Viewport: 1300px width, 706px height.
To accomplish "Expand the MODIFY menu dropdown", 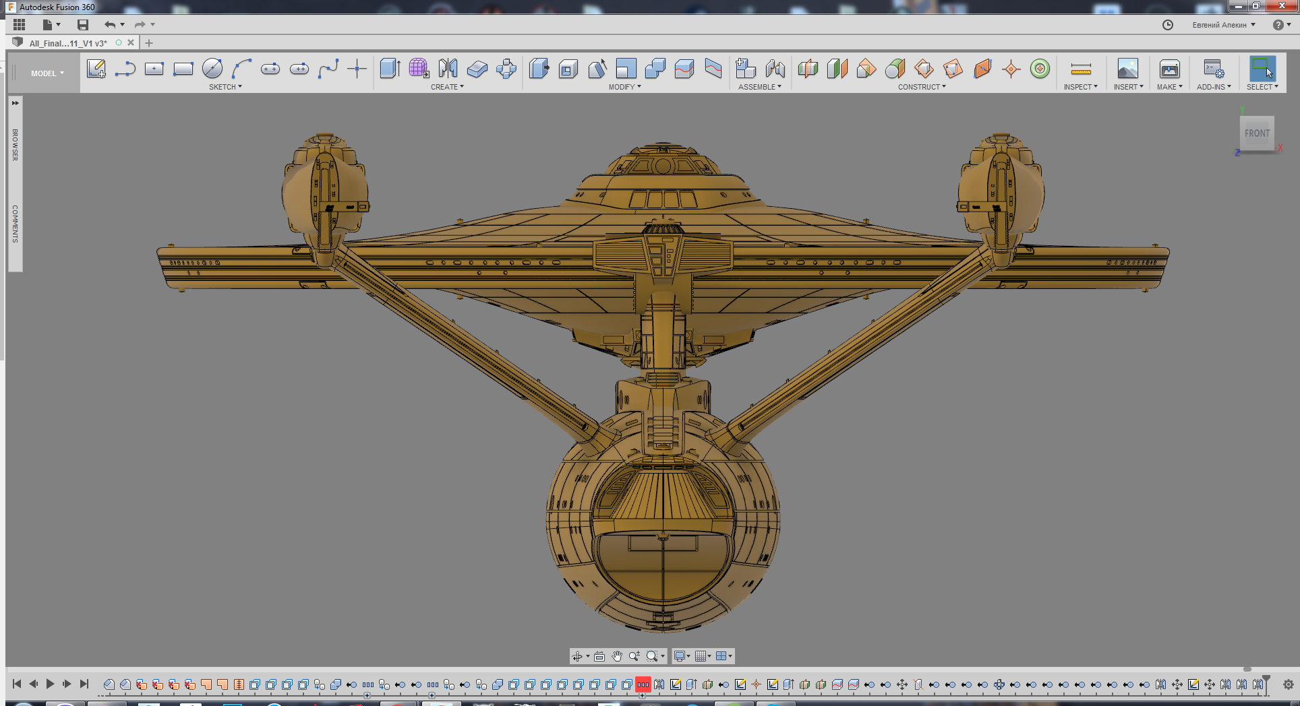I will coord(625,87).
